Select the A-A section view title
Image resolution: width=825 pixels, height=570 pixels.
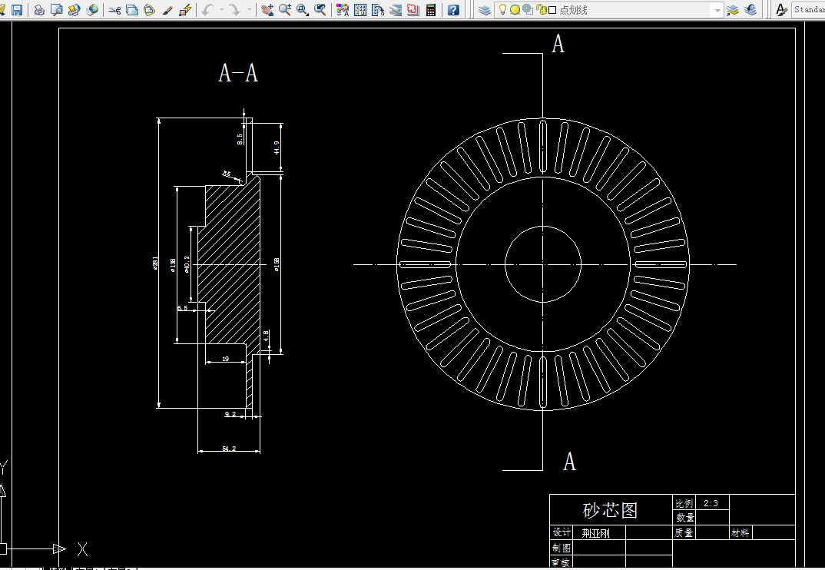[x=238, y=73]
